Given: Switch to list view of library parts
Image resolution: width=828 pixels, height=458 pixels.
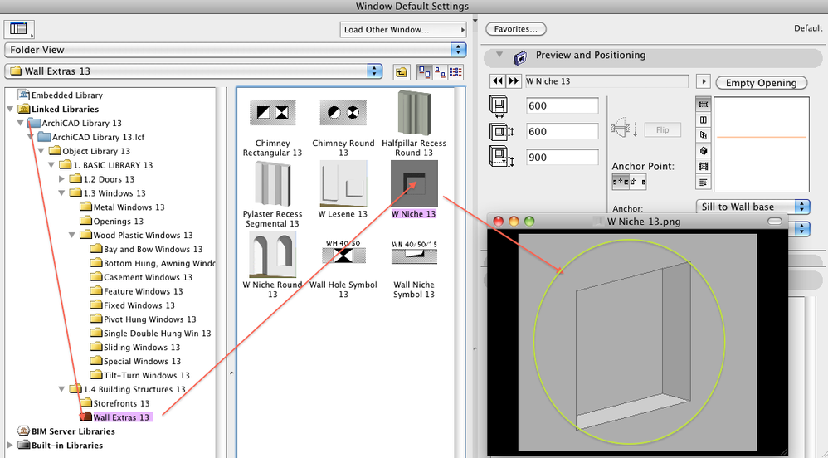Looking at the screenshot, I should tap(455, 72).
